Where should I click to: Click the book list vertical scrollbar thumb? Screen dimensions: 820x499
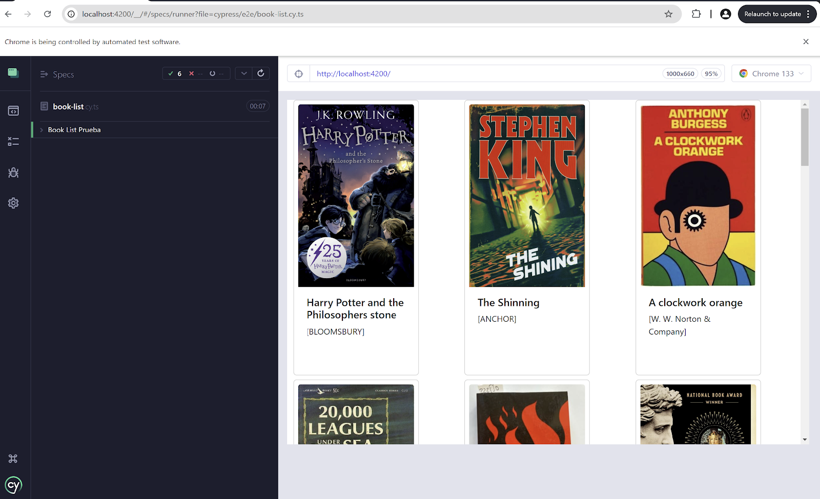point(805,136)
